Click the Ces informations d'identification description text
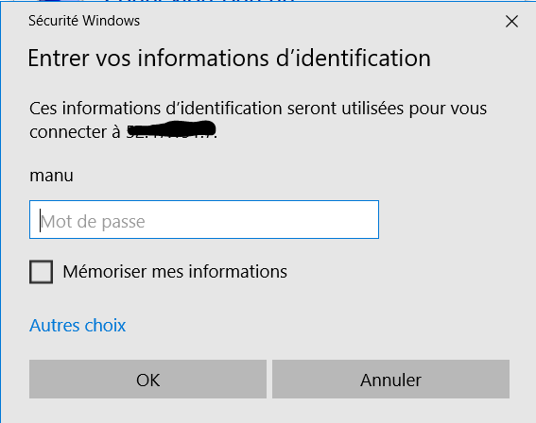This screenshot has height=423, width=536. pos(258,120)
